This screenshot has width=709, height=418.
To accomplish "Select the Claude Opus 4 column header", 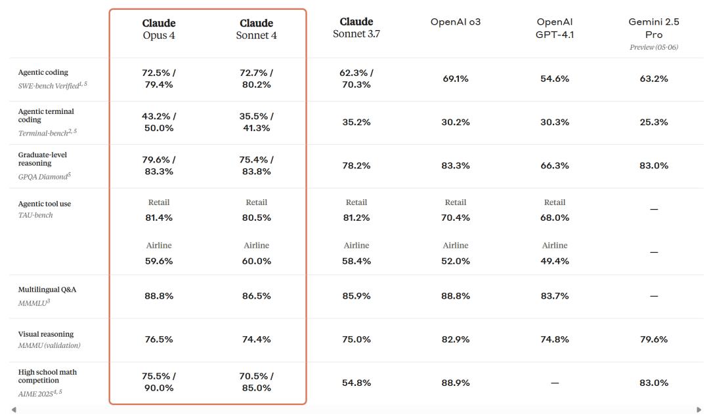I will click(x=159, y=29).
